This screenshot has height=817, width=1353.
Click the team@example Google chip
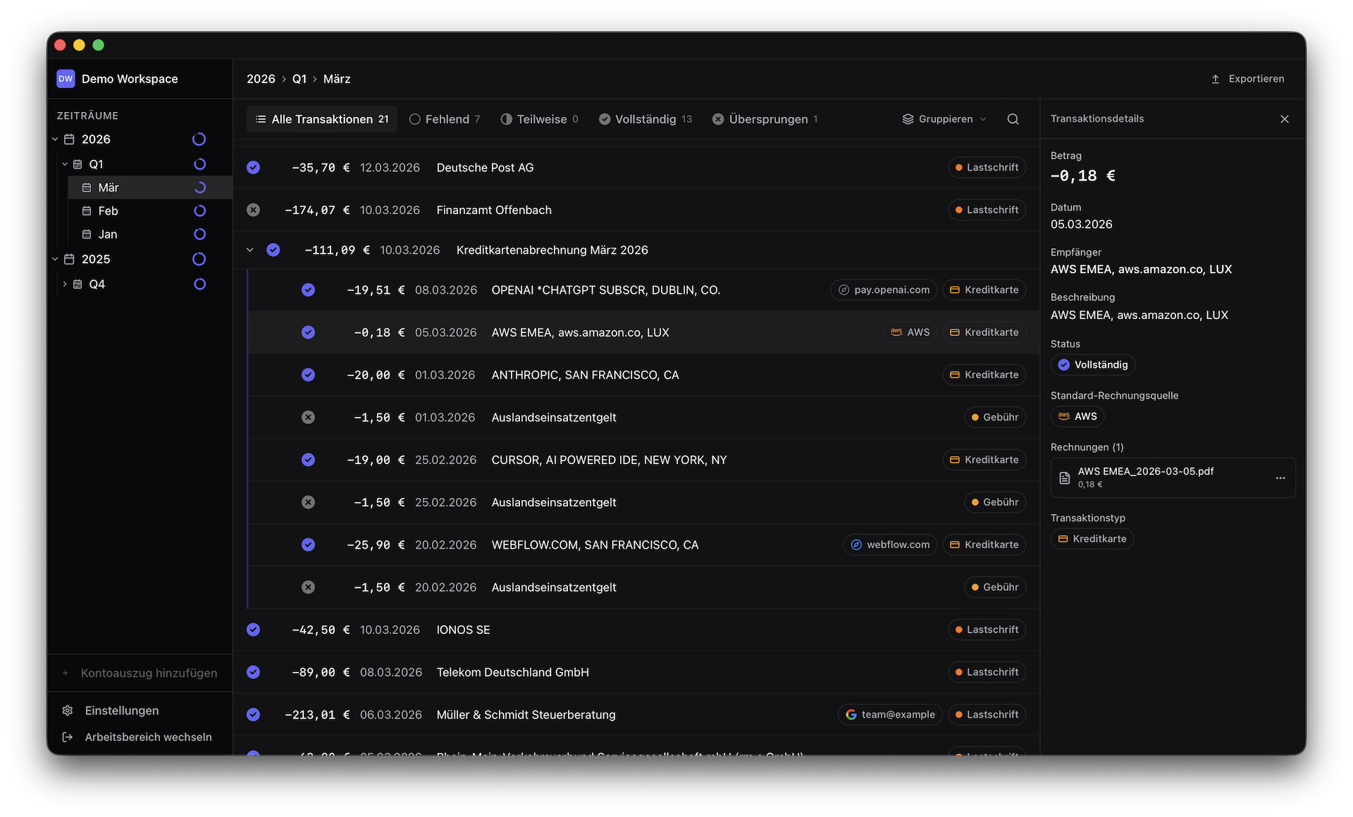890,714
